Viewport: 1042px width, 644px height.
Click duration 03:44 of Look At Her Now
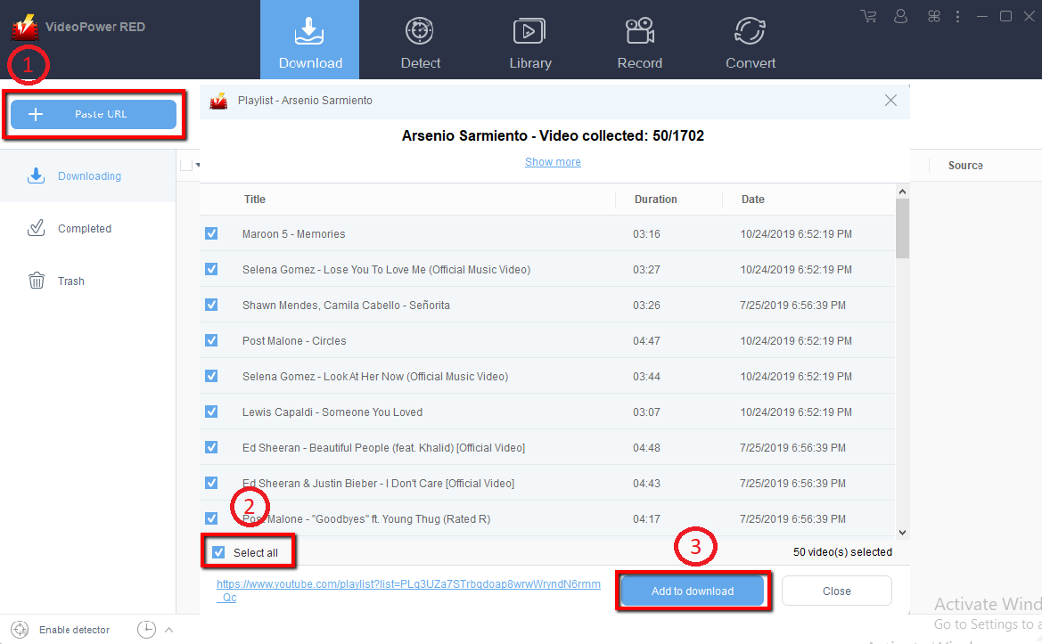[646, 376]
